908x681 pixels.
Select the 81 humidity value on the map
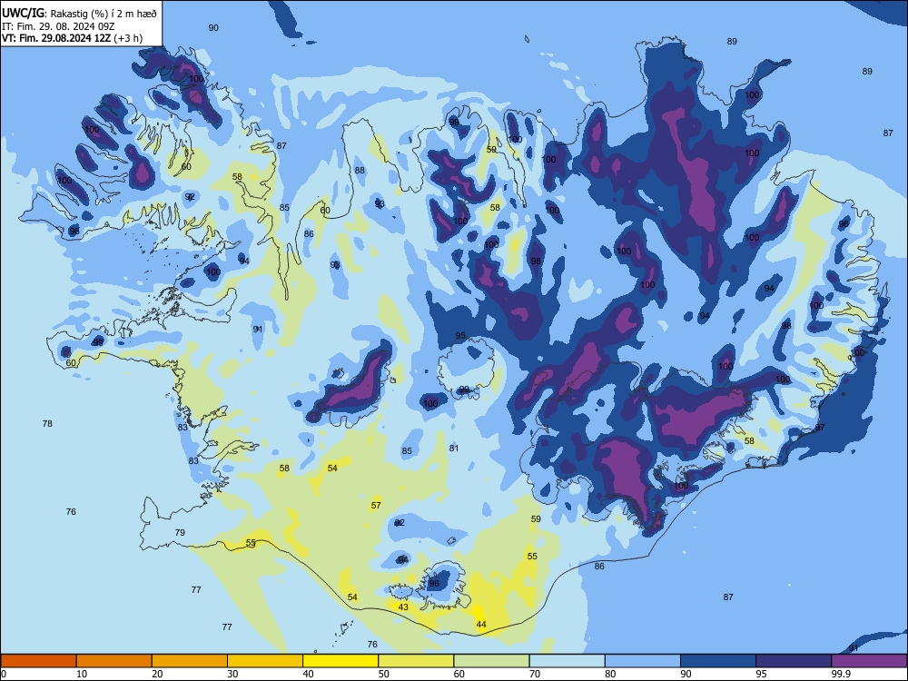(454, 449)
